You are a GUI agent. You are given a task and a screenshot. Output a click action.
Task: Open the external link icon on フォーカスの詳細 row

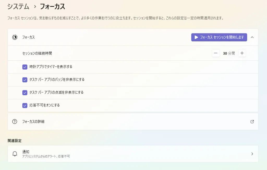[x=252, y=121]
